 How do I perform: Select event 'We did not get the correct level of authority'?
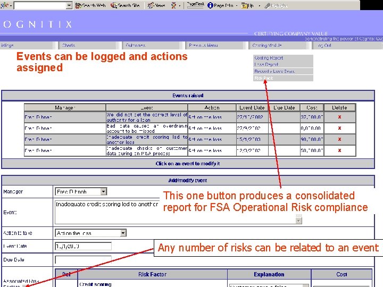point(147,117)
